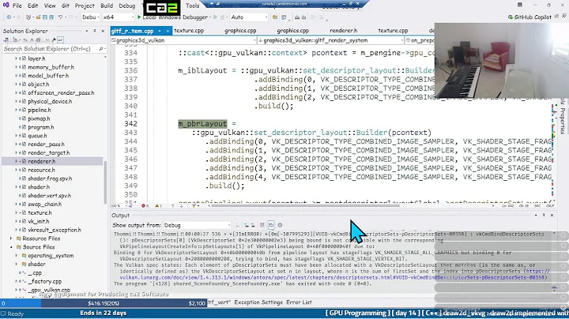
Task: Click the wrench properties icon in Solution Explorer
Action: [54, 39]
